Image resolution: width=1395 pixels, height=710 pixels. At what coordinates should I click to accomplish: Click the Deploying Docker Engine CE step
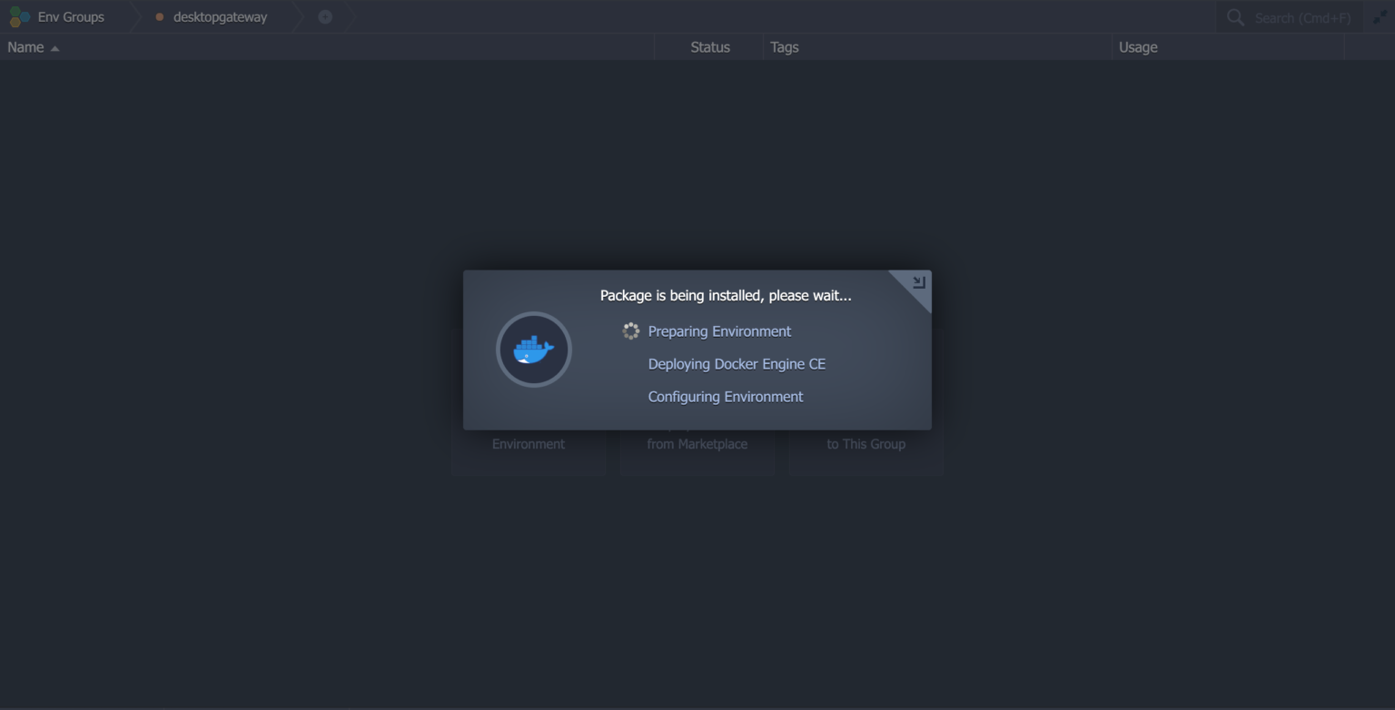pyautogui.click(x=736, y=363)
